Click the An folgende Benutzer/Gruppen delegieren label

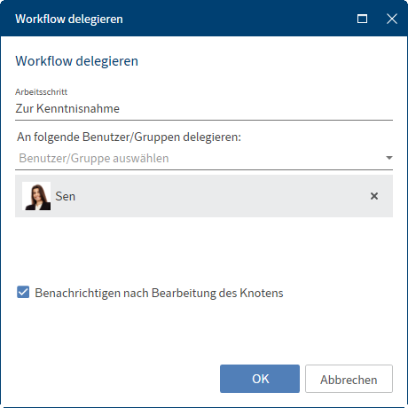129,137
